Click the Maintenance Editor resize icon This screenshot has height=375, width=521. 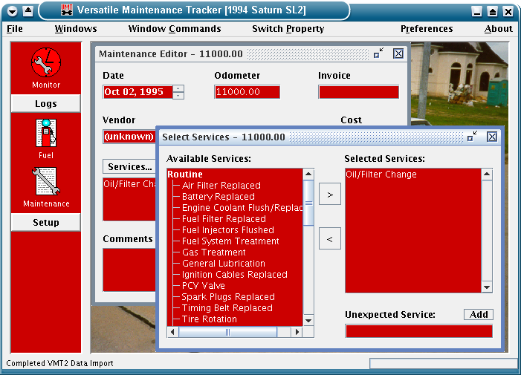379,53
